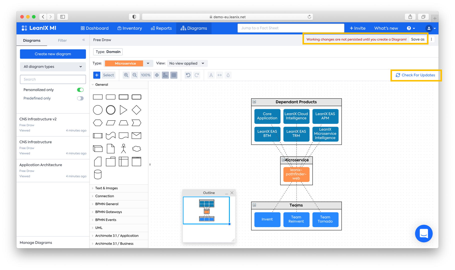455x270 pixels.
Task: Click the Jump to a Fact Sheet field
Action: click(291, 28)
